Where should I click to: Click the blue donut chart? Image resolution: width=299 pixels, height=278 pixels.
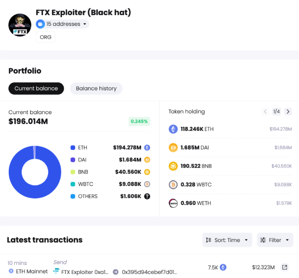pos(16,172)
